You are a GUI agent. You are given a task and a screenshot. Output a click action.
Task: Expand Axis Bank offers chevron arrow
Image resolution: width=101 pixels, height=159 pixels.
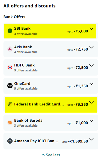91,47
